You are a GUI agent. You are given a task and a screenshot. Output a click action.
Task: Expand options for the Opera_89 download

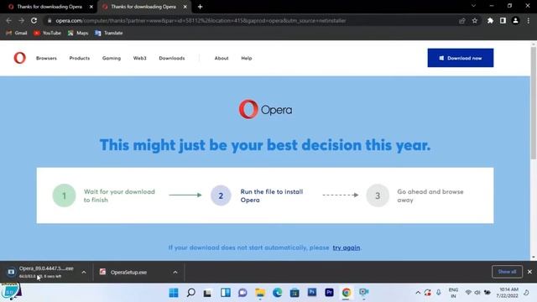84,272
